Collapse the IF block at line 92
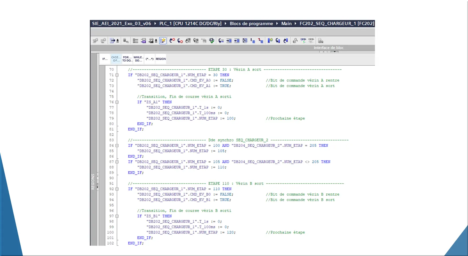This screenshot has height=256, width=468. point(117,189)
